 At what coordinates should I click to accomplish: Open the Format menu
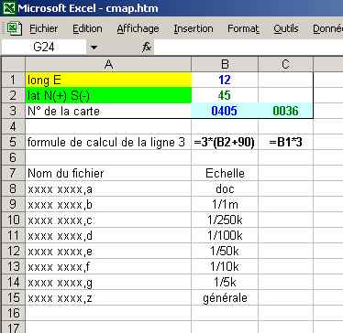coord(243,29)
